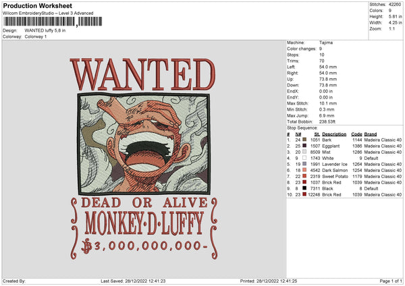Screen dimensions: 405x286
Task: Click the Dark Salmon color swatch
Action: (304, 170)
